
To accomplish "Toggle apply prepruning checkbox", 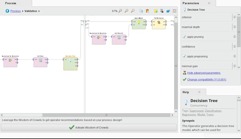I will coord(184,56).
